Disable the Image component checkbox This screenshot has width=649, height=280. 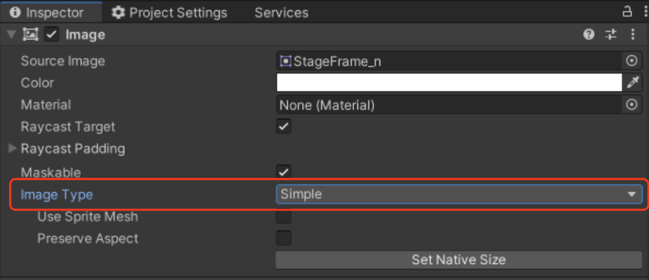coord(51,35)
